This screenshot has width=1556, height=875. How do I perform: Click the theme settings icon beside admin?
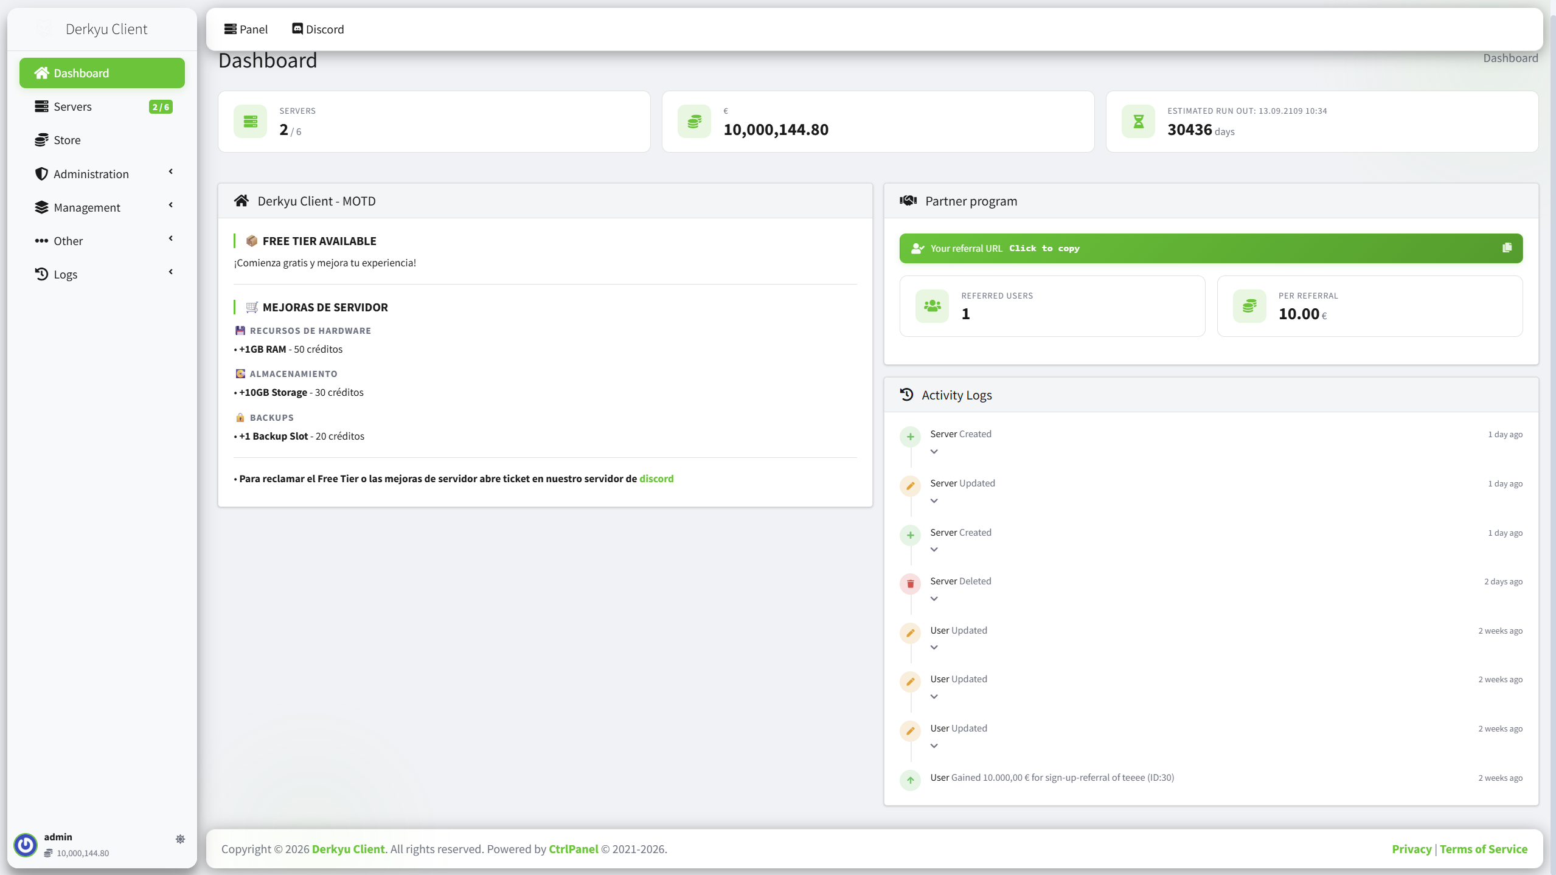click(x=180, y=839)
